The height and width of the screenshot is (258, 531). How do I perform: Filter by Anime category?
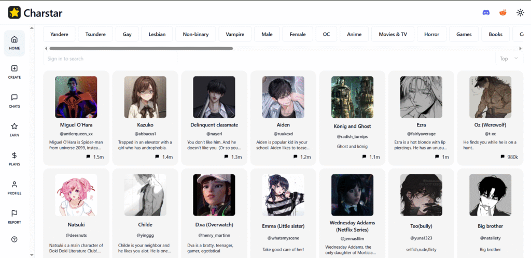(x=354, y=34)
